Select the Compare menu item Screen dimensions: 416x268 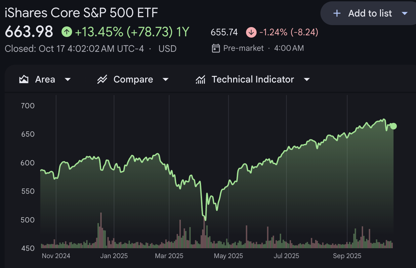pos(133,79)
